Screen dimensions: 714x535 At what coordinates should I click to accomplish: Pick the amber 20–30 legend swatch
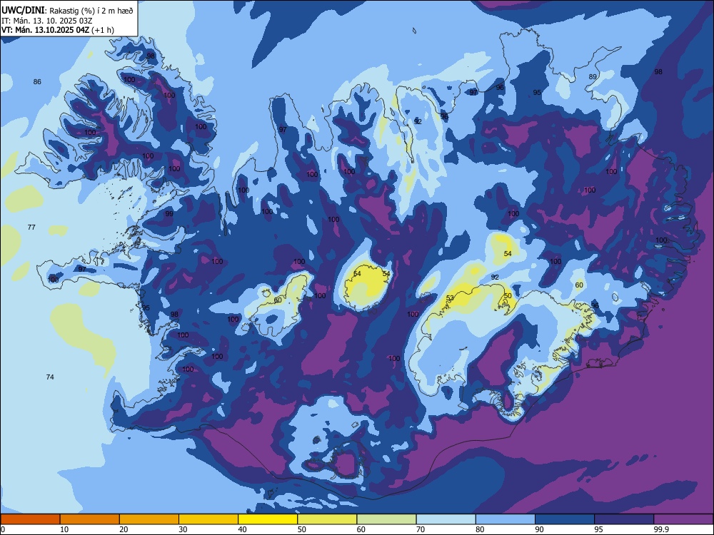(149, 519)
